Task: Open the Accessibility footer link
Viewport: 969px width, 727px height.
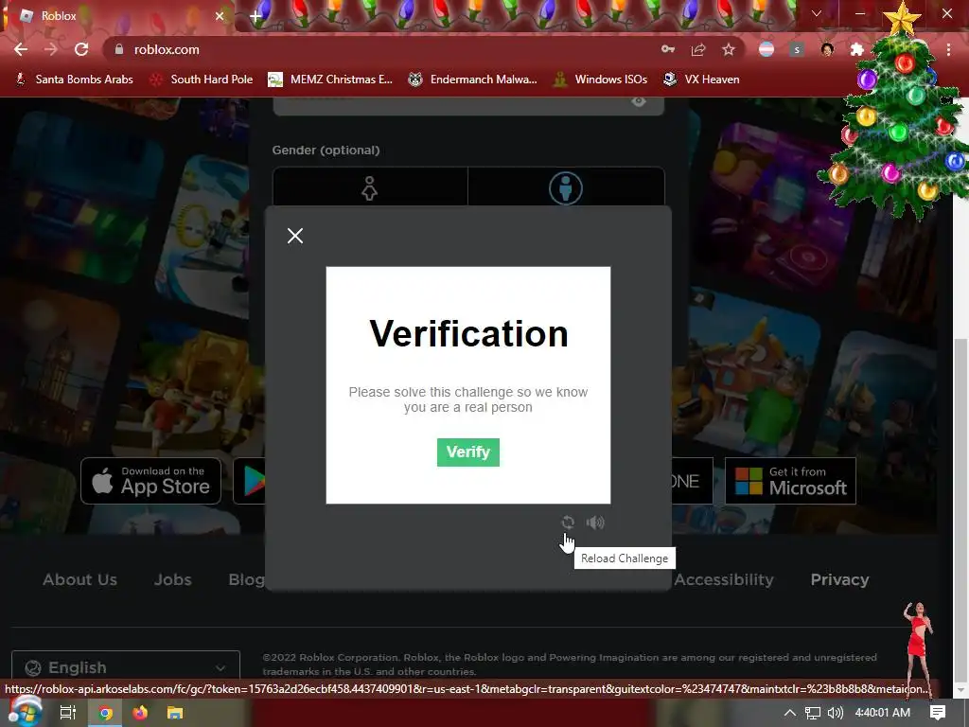Action: [724, 579]
